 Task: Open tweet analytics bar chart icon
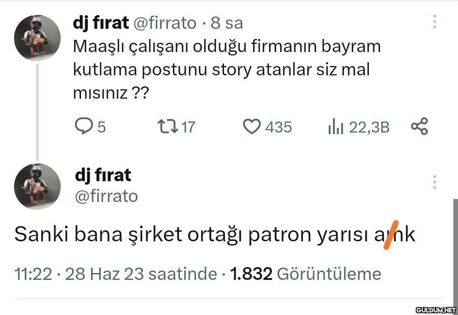tap(335, 126)
